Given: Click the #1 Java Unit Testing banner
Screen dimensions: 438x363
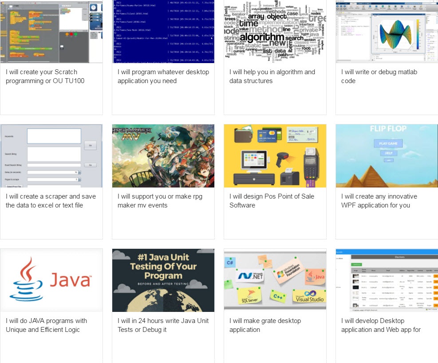Looking at the screenshot, I should click(x=163, y=280).
